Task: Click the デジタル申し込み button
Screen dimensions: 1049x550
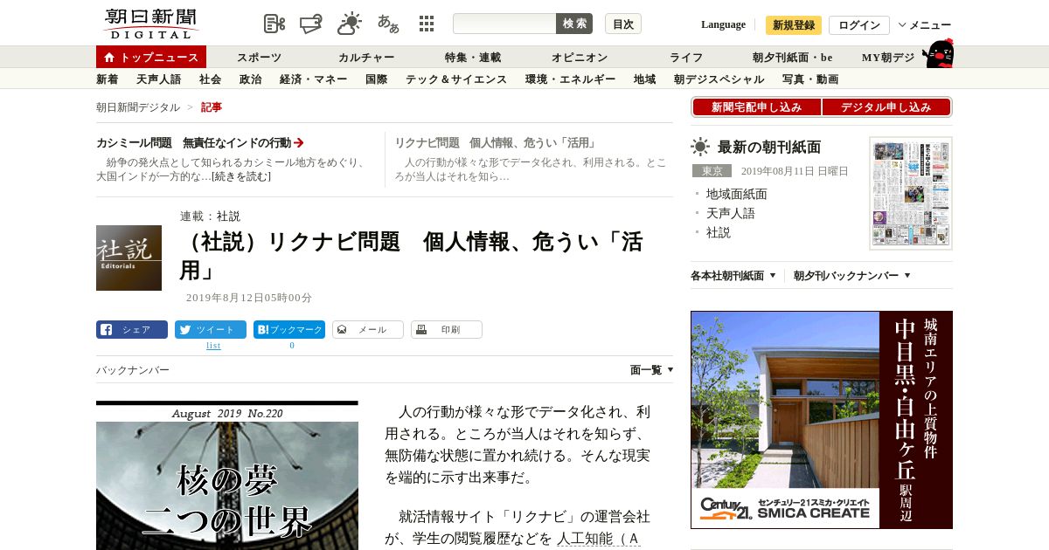Action: click(x=886, y=107)
